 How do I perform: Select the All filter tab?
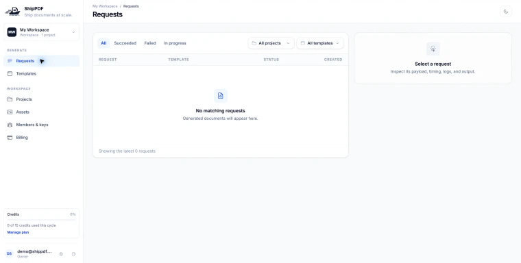[104, 43]
